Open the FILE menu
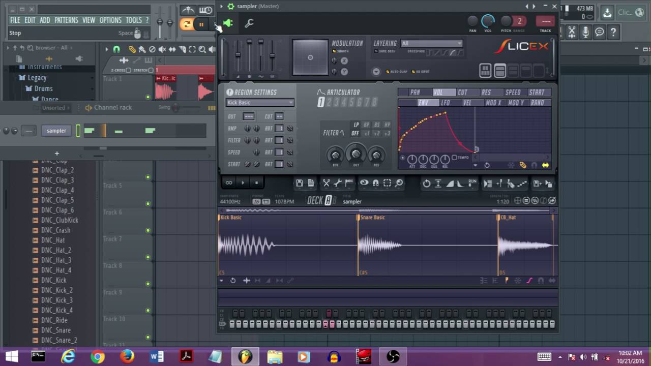651x366 pixels. pos(15,20)
